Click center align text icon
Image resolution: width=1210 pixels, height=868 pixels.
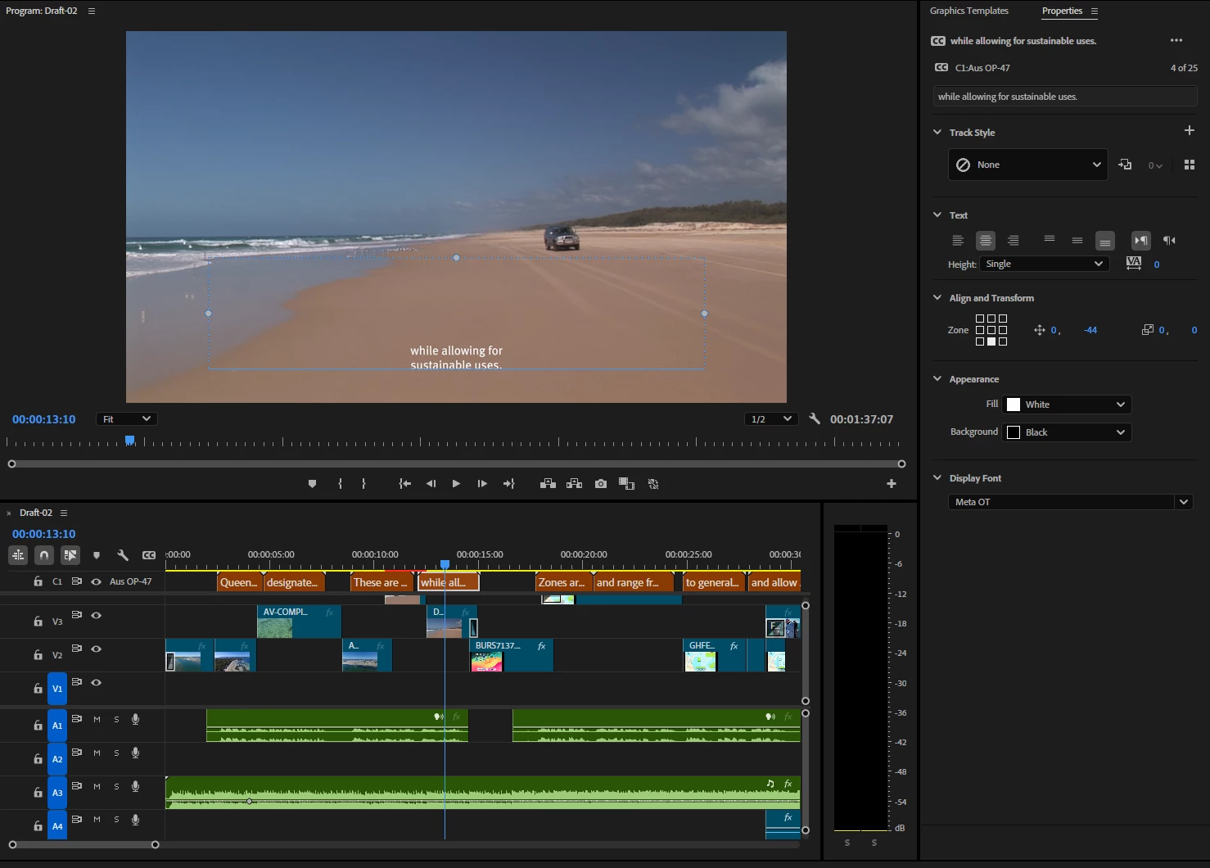click(x=985, y=241)
